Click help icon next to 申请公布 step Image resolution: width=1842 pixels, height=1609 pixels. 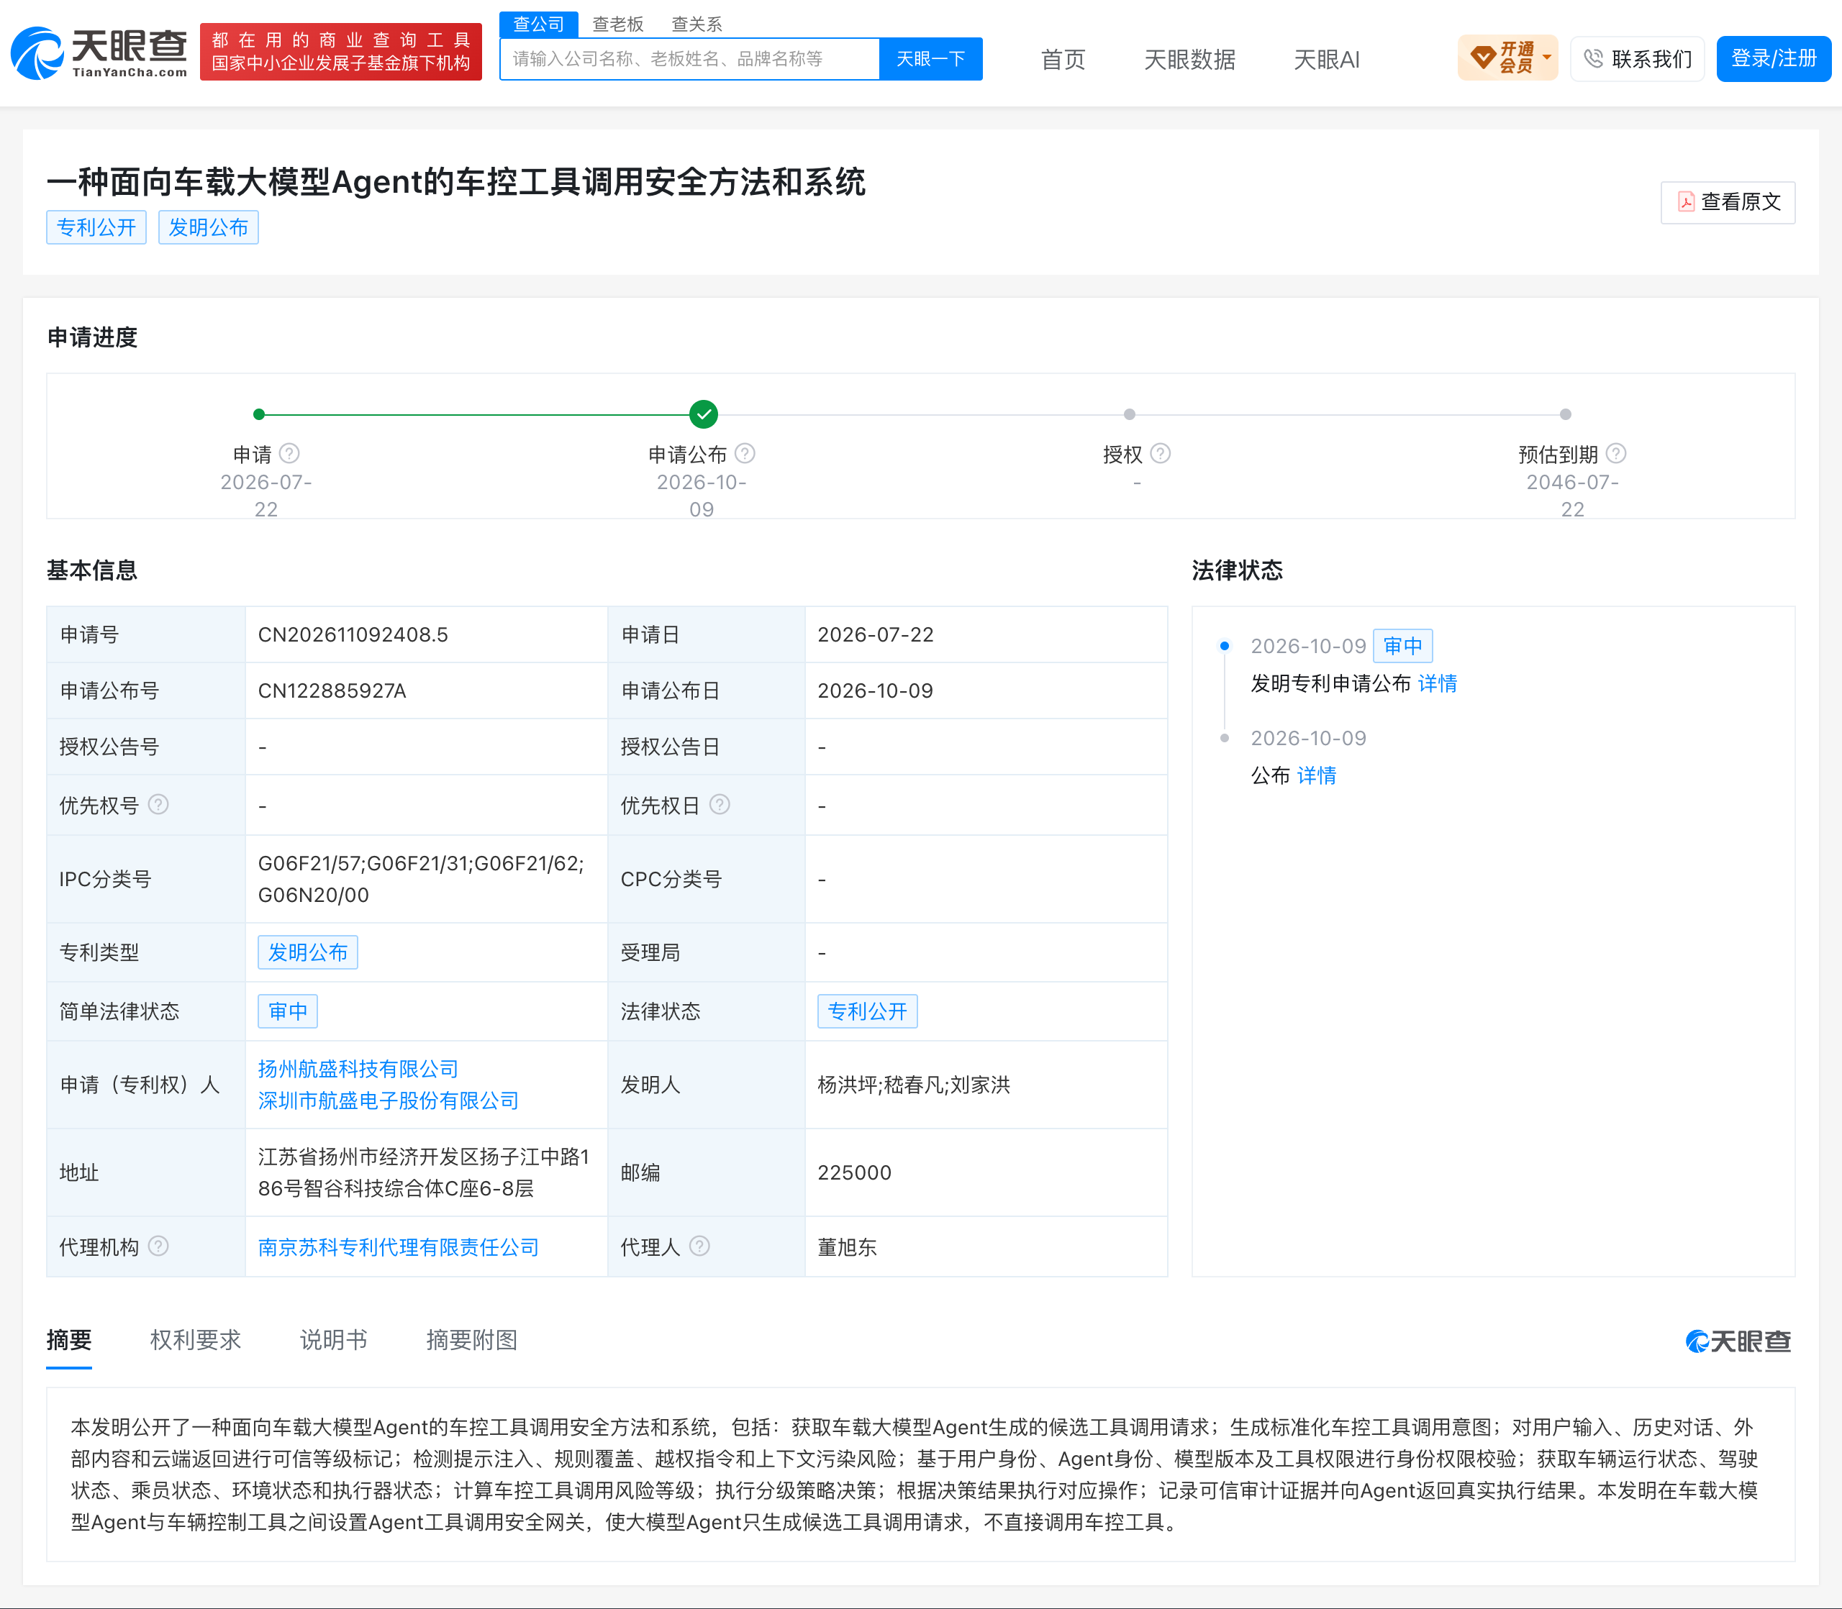(x=745, y=453)
